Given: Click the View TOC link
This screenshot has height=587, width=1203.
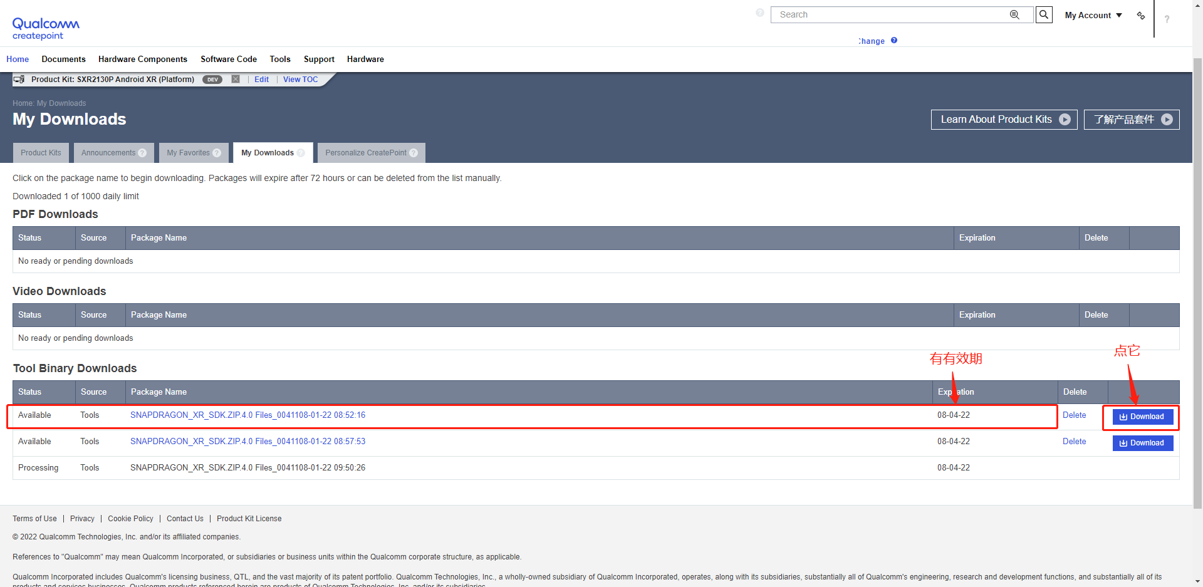Looking at the screenshot, I should [x=300, y=80].
